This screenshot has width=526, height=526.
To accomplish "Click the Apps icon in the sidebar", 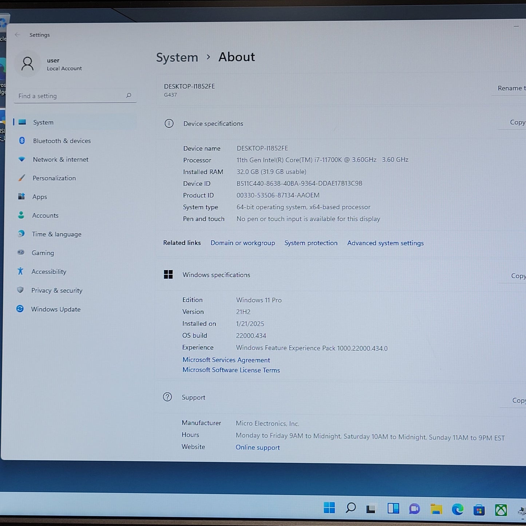I will click(x=21, y=196).
